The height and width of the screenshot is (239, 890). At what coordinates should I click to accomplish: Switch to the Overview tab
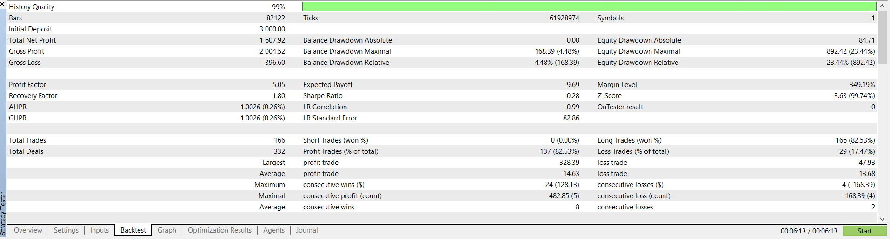(28, 230)
